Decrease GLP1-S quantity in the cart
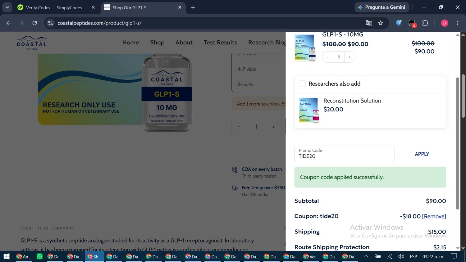 click(328, 57)
